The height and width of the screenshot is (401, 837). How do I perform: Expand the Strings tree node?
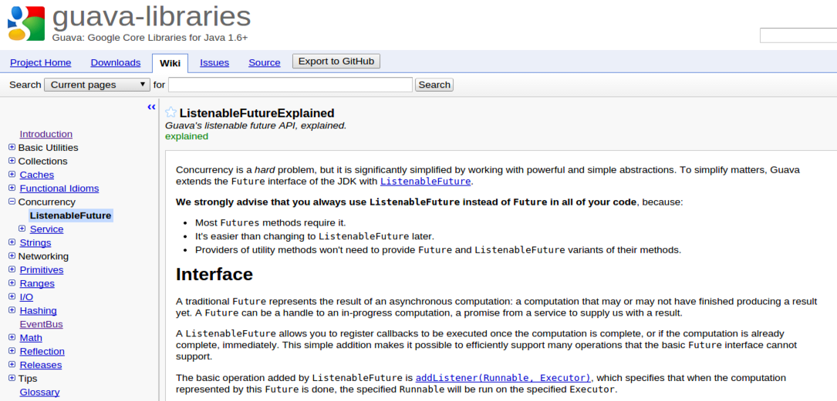[x=12, y=242]
